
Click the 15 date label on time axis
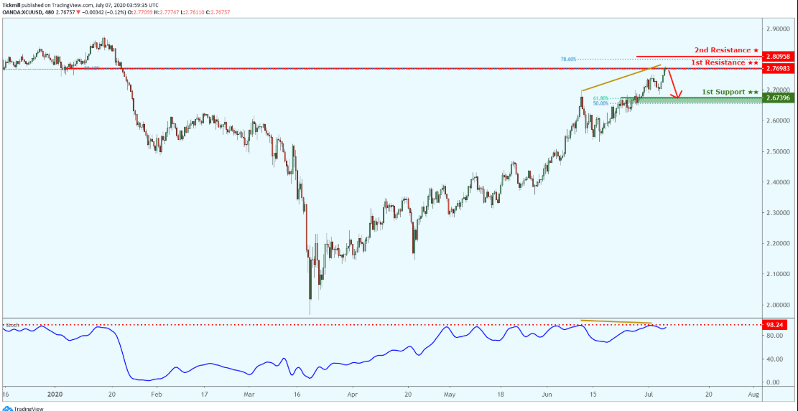click(x=593, y=393)
